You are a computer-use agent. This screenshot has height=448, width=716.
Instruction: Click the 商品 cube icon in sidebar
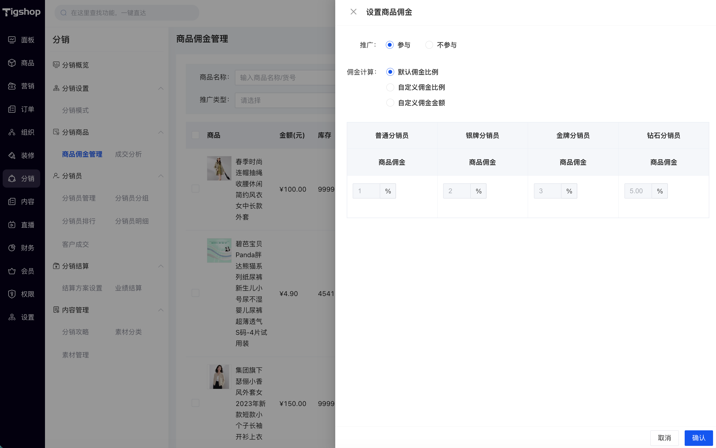tap(12, 63)
